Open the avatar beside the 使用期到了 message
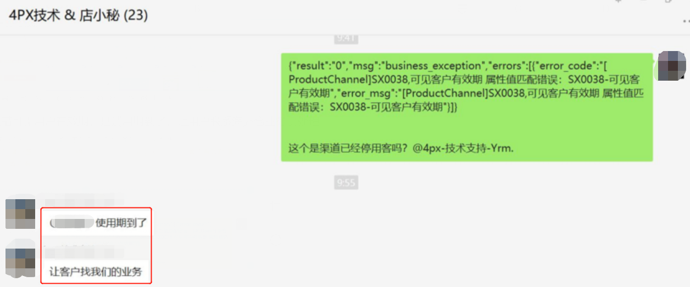Image resolution: width=690 pixels, height=287 pixels. point(20,214)
